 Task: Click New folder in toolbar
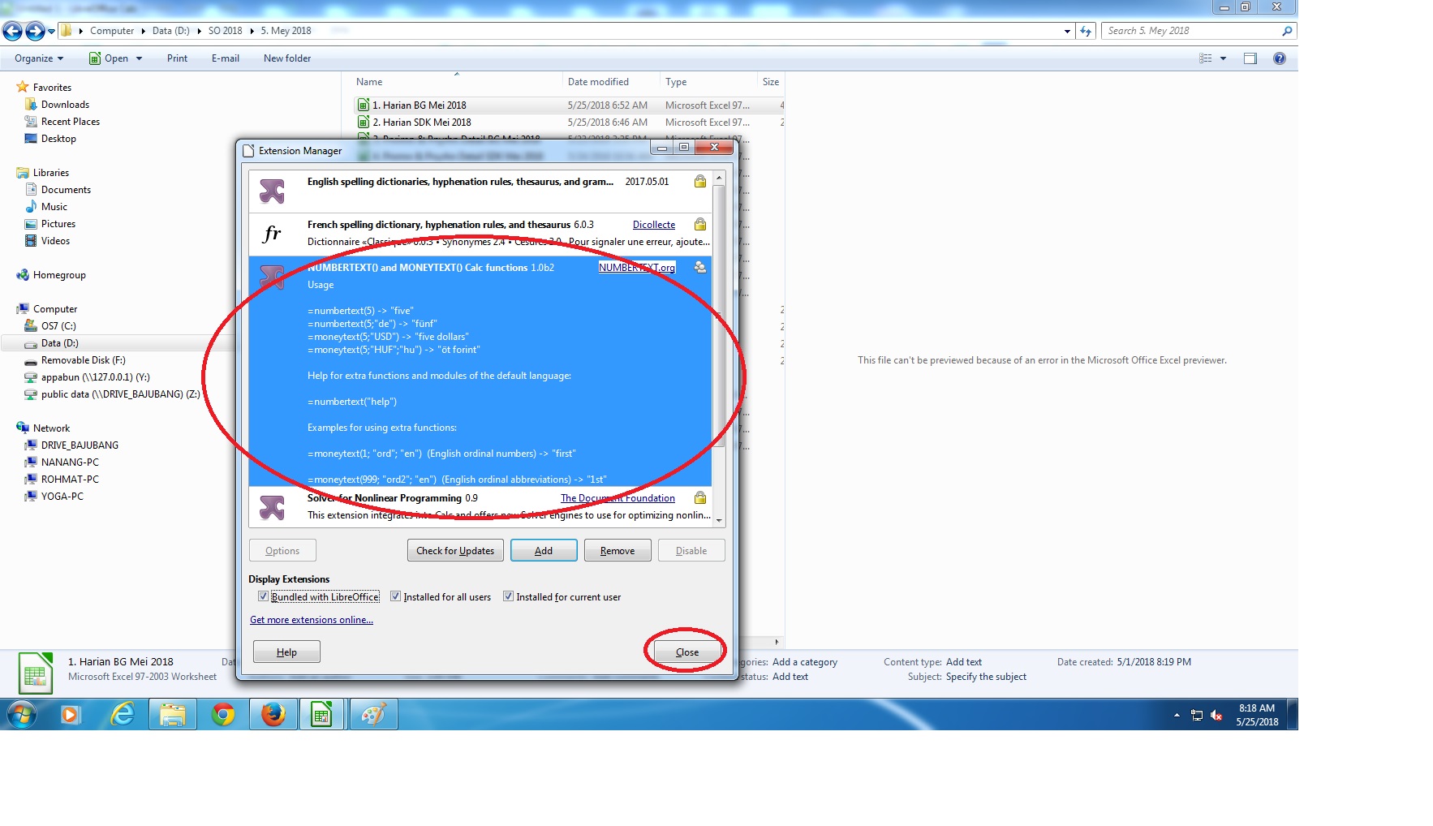(287, 58)
